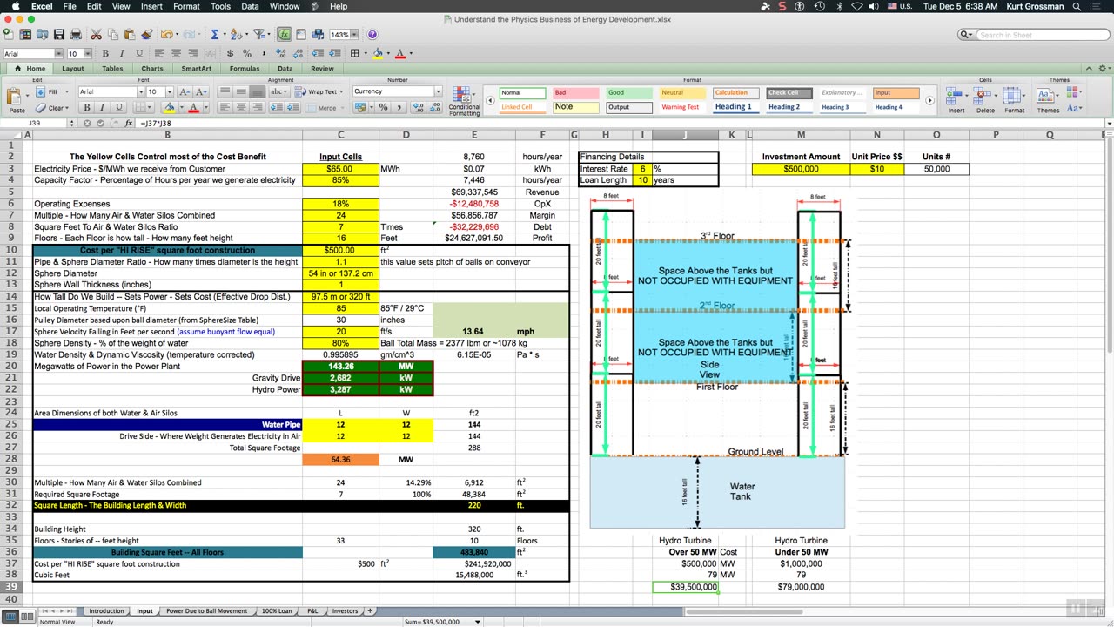Open the Currency number format dropdown
The width and height of the screenshot is (1114, 627).
(438, 91)
